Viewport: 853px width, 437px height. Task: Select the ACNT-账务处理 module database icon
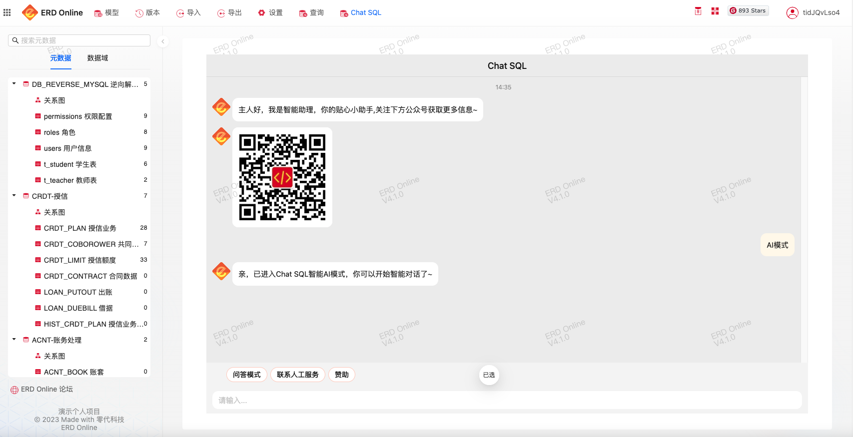coord(26,340)
